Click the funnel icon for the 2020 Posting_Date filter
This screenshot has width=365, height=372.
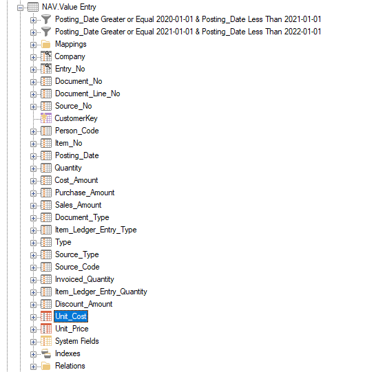46,19
